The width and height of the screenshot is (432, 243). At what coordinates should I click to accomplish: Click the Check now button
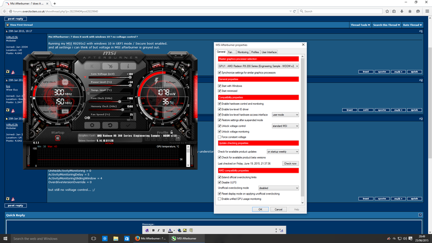pyautogui.click(x=291, y=164)
